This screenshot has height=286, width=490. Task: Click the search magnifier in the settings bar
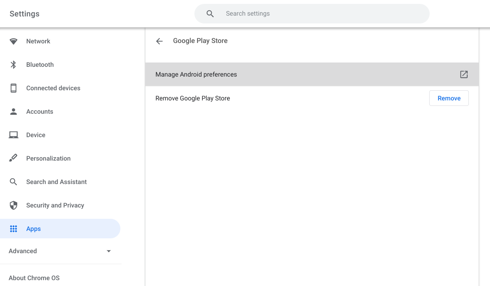click(x=210, y=13)
